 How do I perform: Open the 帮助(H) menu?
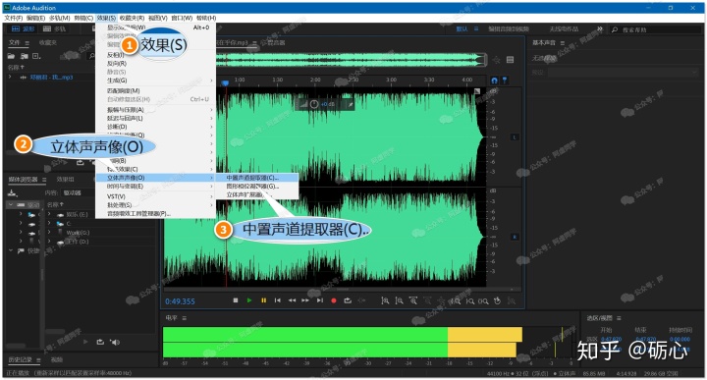click(206, 18)
